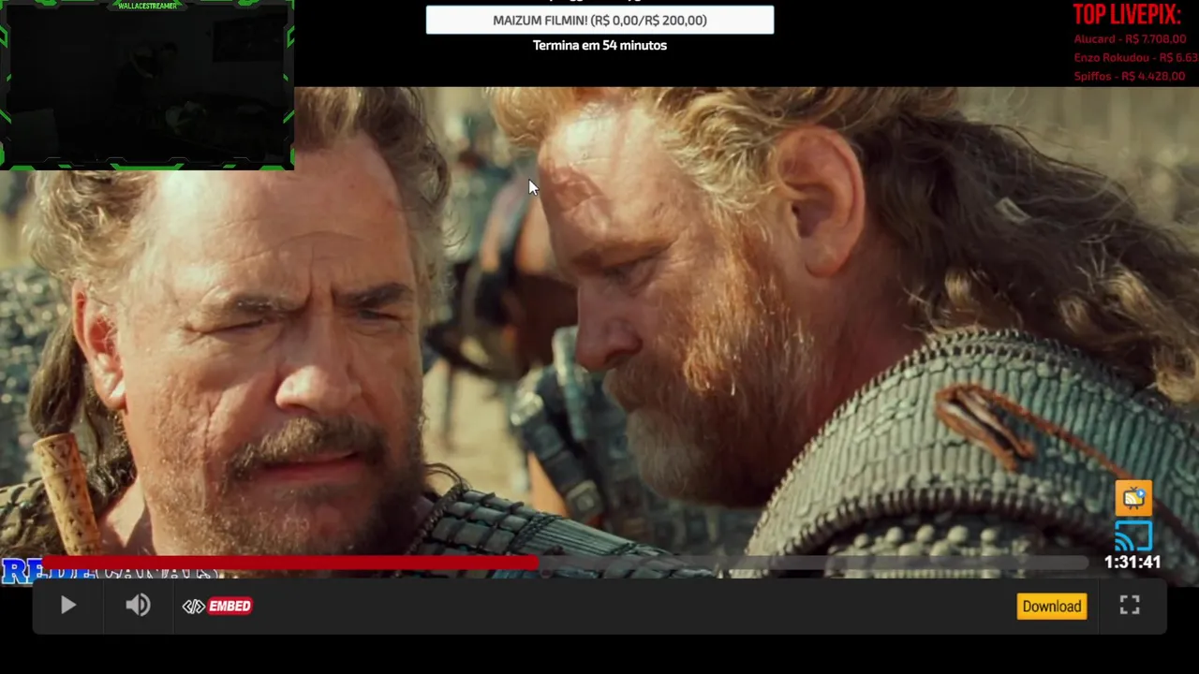Viewport: 1199px width, 674px height.
Task: Mute the video with the speaker icon
Action: tap(138, 606)
